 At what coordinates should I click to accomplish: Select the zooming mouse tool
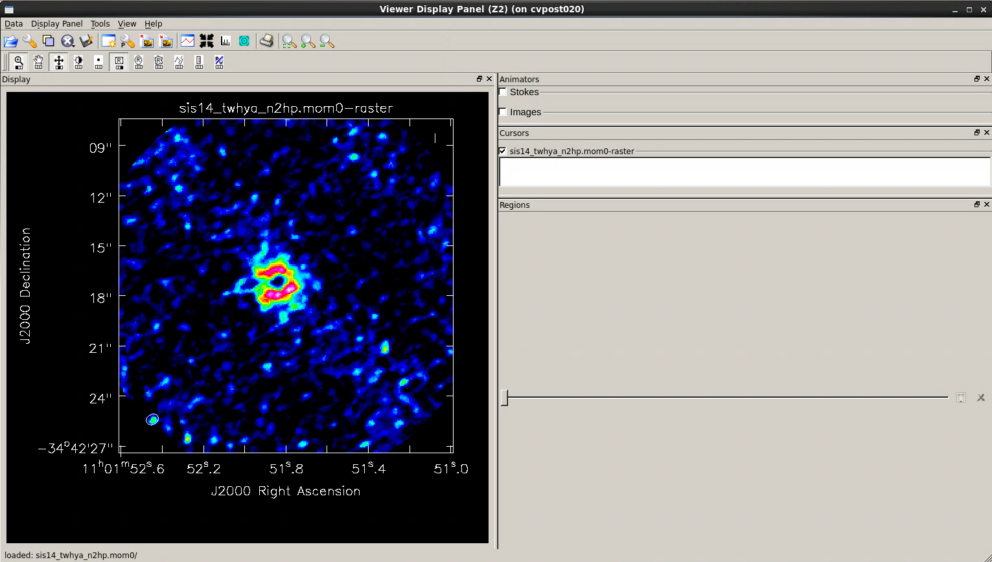19,62
